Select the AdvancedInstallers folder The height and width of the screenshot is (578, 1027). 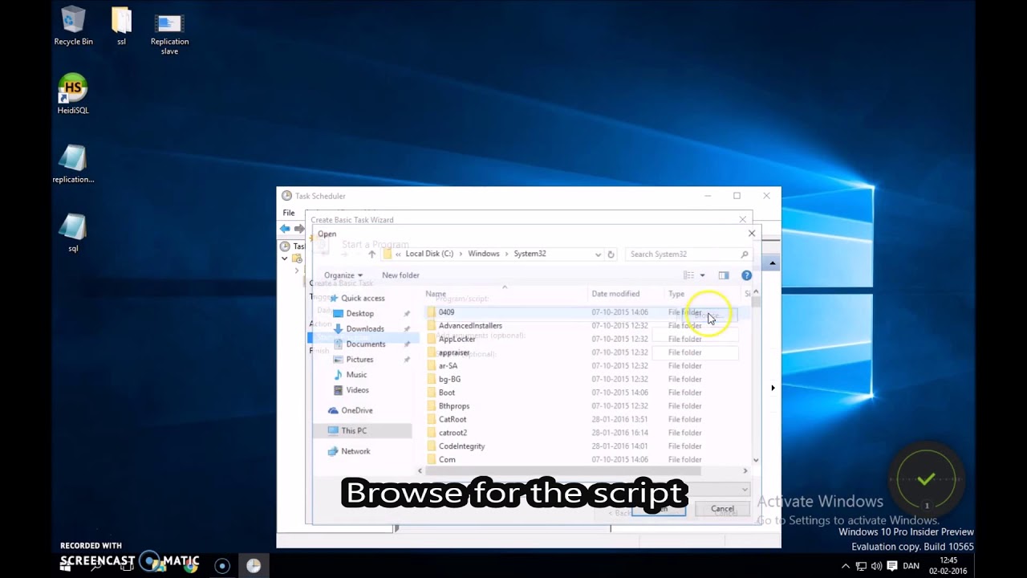tap(470, 326)
